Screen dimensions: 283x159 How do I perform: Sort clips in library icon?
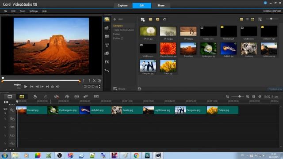pos(260,19)
